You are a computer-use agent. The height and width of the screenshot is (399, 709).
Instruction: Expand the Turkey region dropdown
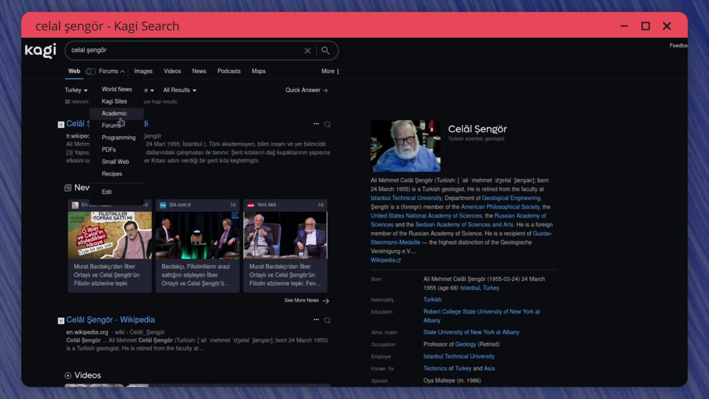[x=76, y=90]
